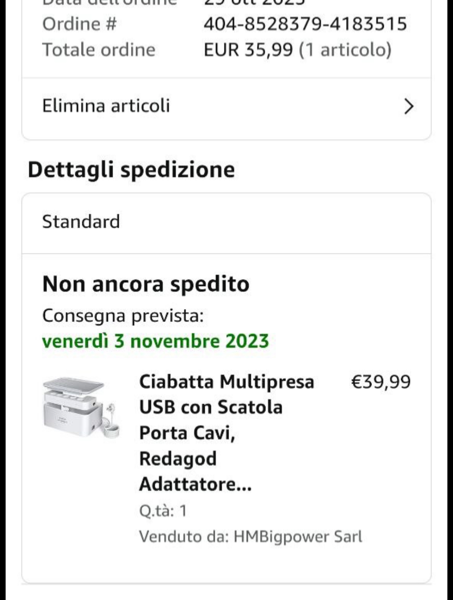
Task: Tap the green delivery date venerdì 3 novembre 2023
Action: (x=156, y=341)
